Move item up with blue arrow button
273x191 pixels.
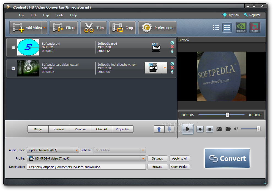click(159, 129)
